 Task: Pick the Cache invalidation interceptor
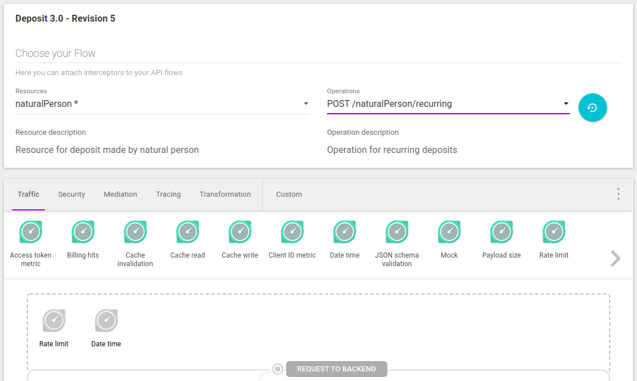coord(135,232)
